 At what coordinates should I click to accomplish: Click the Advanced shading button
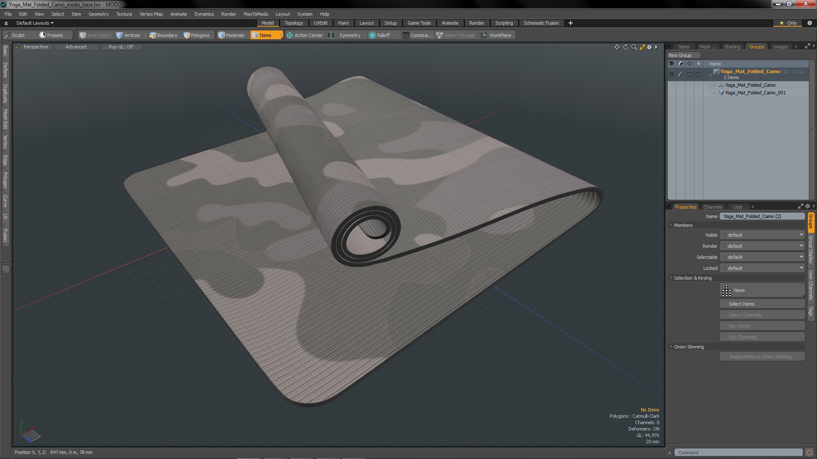coord(76,47)
